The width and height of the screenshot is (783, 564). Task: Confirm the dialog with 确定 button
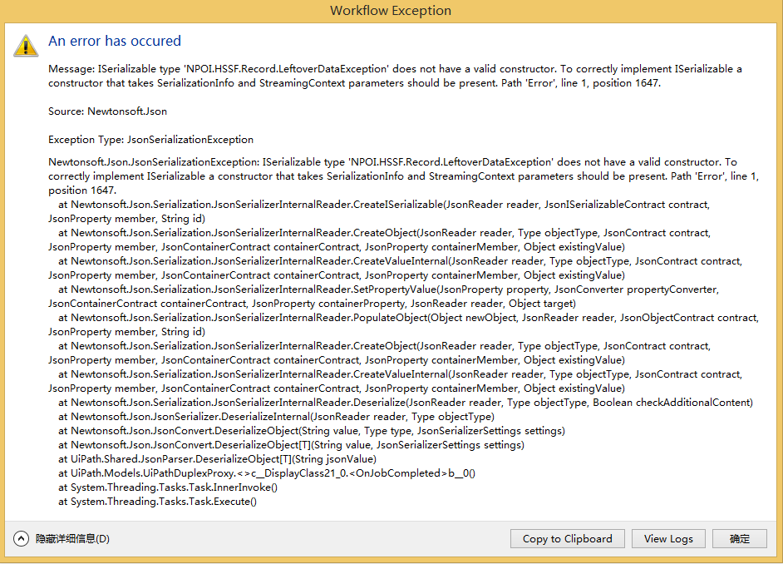[x=740, y=538]
